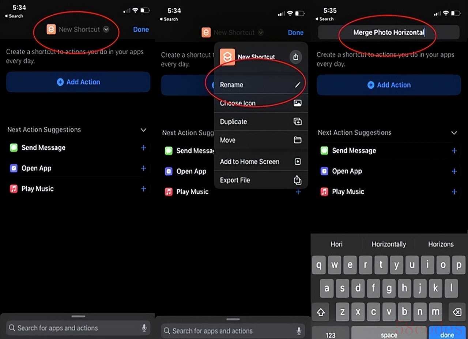
Task: Add Send Message action in first phone screen
Action: pos(144,148)
